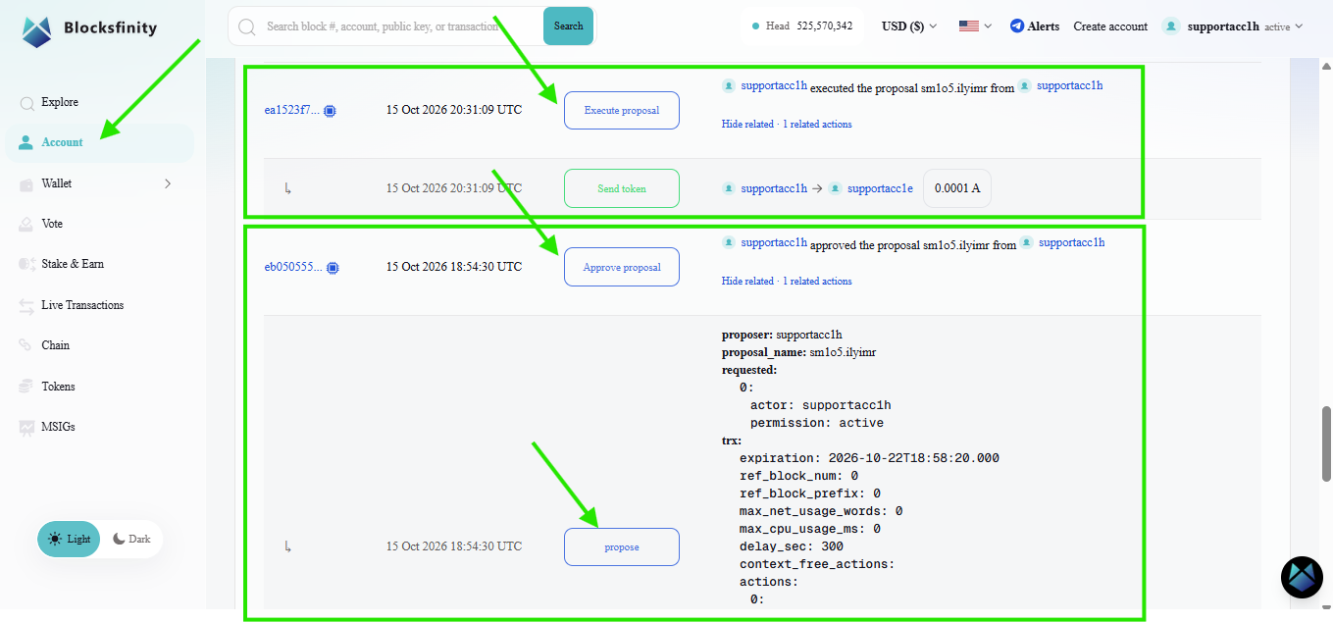
Task: Click block icon next to ea1523f7...
Action: coord(330,111)
